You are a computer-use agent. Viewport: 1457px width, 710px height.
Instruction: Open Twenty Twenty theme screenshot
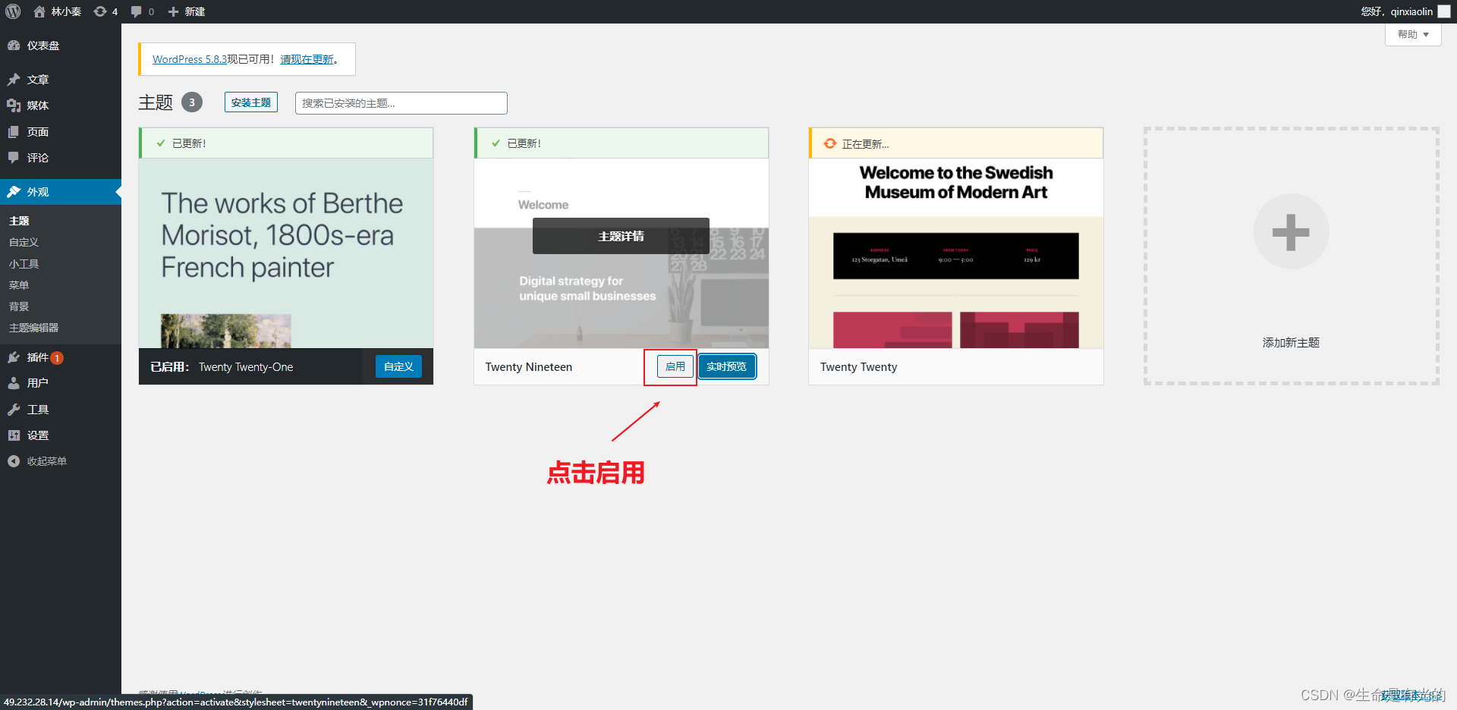point(956,253)
